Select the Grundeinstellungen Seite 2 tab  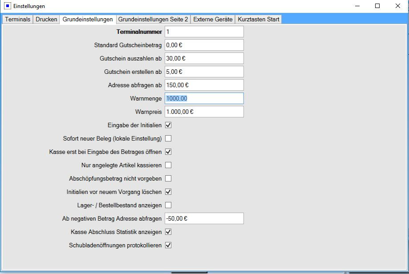[x=153, y=20]
